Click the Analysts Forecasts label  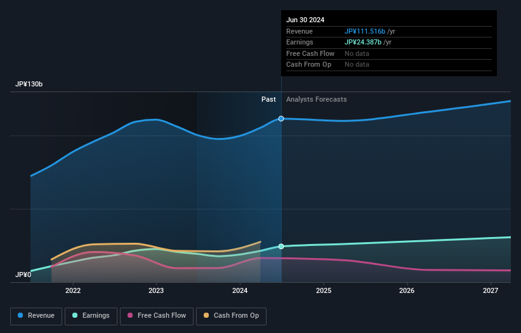[316, 100]
